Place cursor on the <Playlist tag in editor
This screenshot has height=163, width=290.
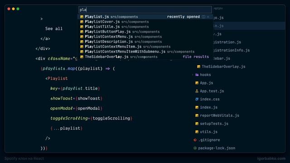[x=56, y=78]
